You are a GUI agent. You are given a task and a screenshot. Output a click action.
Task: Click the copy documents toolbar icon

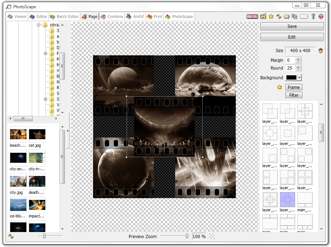tap(294, 16)
